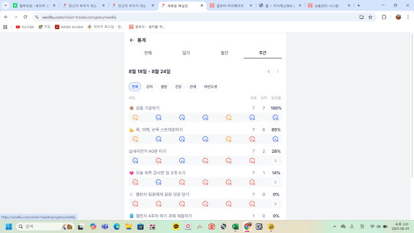Click the 8월 18일 - 8월 24일 date range
Viewport: 414px width, 233px height.
149,72
